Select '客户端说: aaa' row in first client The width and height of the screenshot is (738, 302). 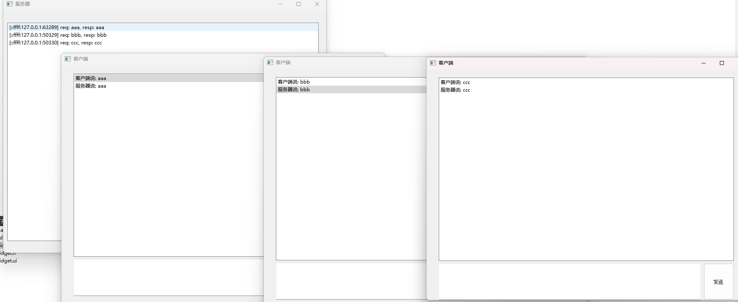click(x=169, y=78)
